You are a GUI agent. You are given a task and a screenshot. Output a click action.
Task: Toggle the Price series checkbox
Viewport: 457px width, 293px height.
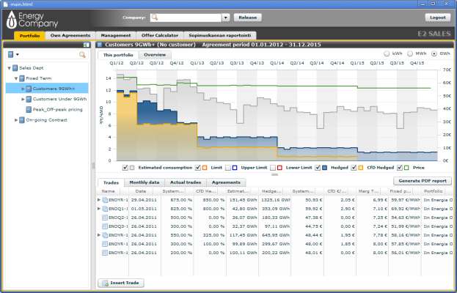400,168
